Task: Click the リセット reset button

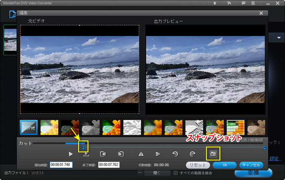Action: coord(198,165)
